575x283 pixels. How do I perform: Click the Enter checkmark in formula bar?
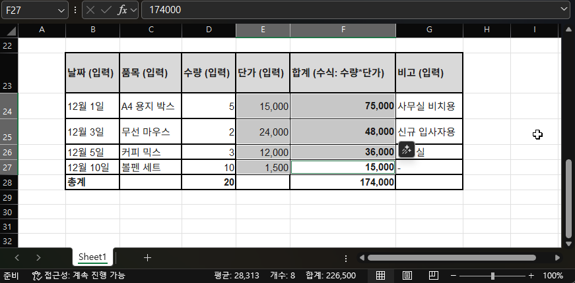[x=106, y=10]
